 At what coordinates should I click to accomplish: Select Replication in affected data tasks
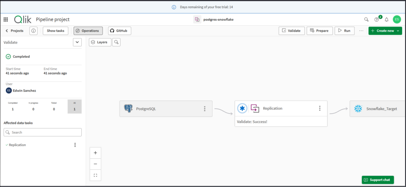17,145
